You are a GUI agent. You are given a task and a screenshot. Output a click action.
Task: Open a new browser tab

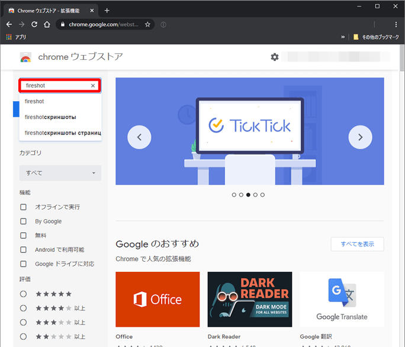click(x=107, y=11)
